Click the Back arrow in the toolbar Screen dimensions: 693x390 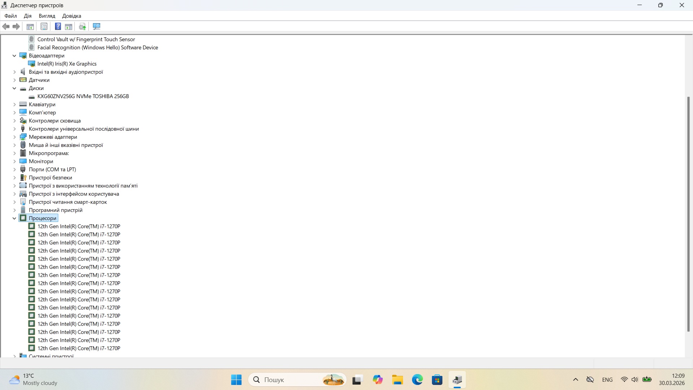tap(6, 26)
